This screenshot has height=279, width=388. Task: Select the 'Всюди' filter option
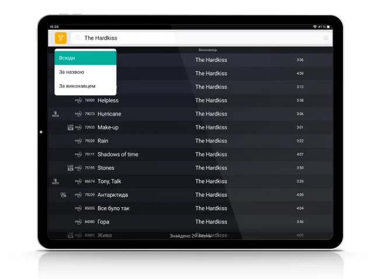click(x=85, y=58)
